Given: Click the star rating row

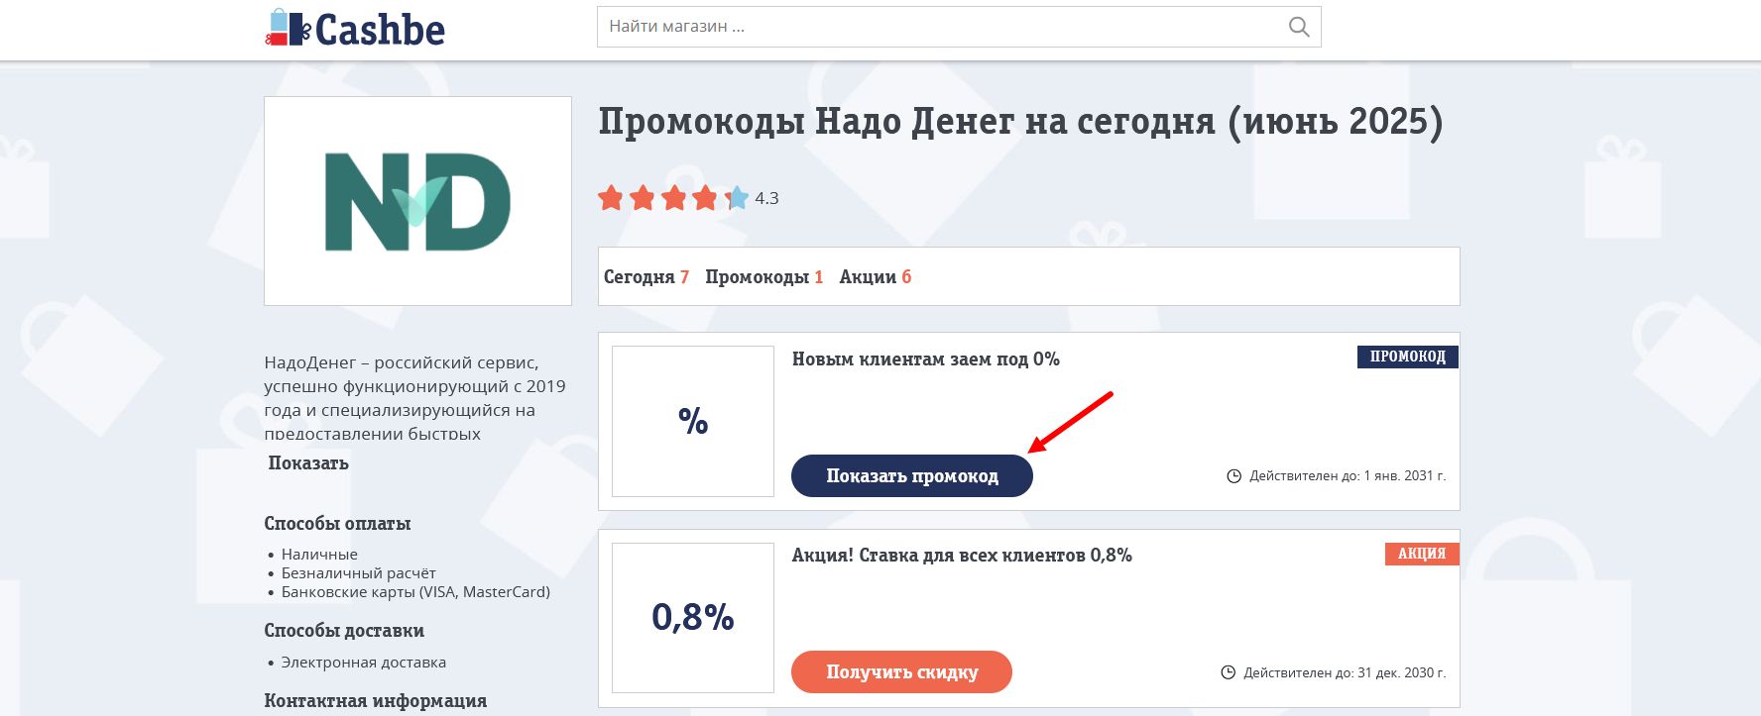Looking at the screenshot, I should (673, 198).
